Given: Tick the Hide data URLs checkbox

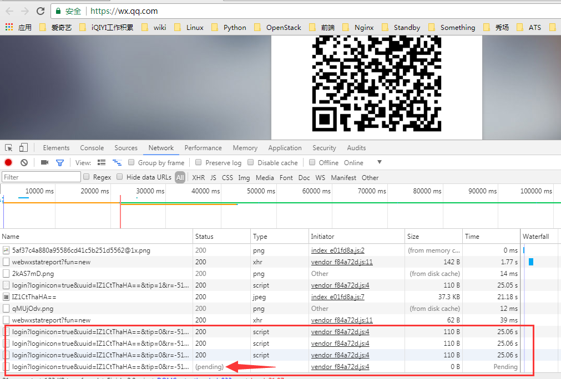Looking at the screenshot, I should pyautogui.click(x=119, y=176).
